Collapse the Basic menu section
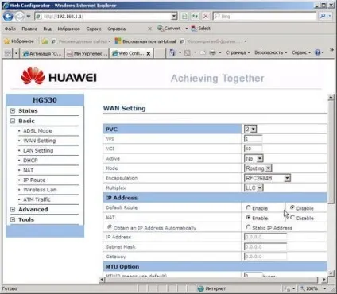The width and height of the screenshot is (337, 294). tap(13, 122)
